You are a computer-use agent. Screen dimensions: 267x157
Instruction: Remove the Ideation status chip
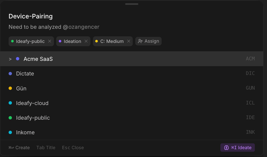(x=86, y=41)
